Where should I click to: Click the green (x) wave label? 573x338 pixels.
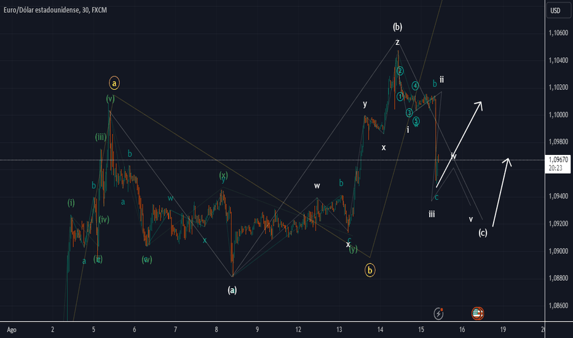click(223, 175)
